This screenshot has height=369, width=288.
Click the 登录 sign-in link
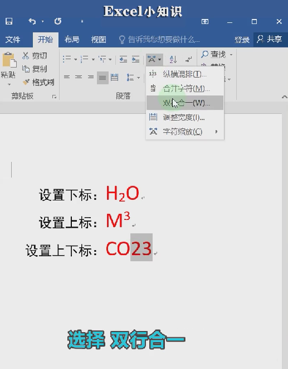click(242, 40)
